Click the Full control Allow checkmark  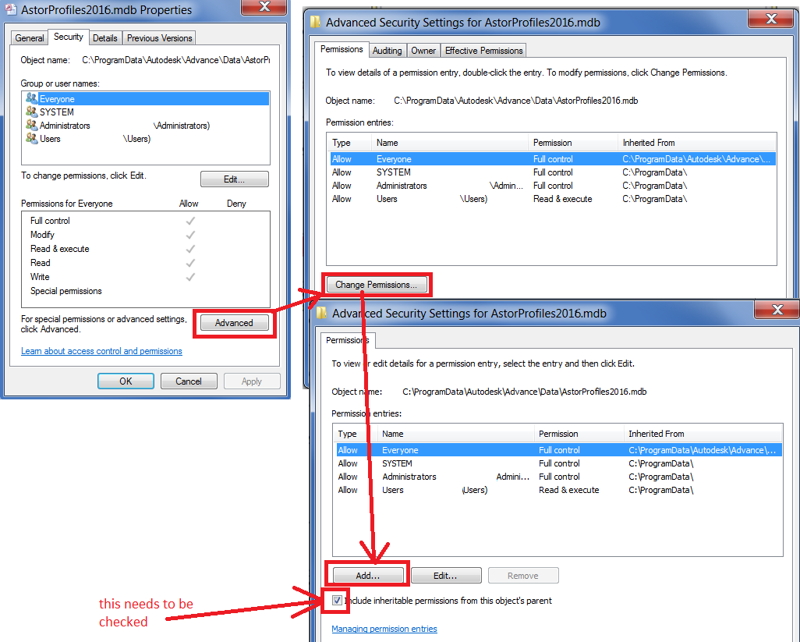pos(190,221)
